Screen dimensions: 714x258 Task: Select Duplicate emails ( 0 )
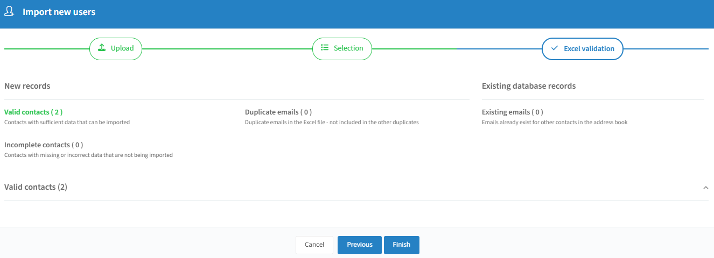[x=278, y=112]
